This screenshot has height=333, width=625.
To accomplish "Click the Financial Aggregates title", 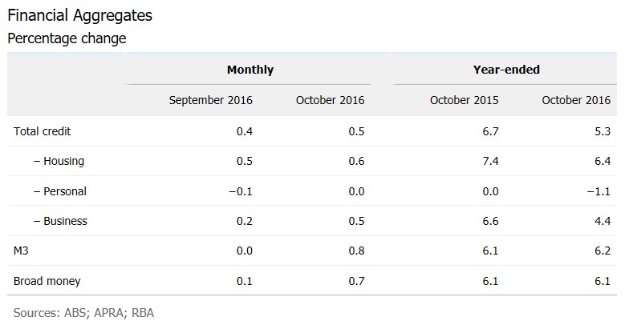I will pos(79,15).
